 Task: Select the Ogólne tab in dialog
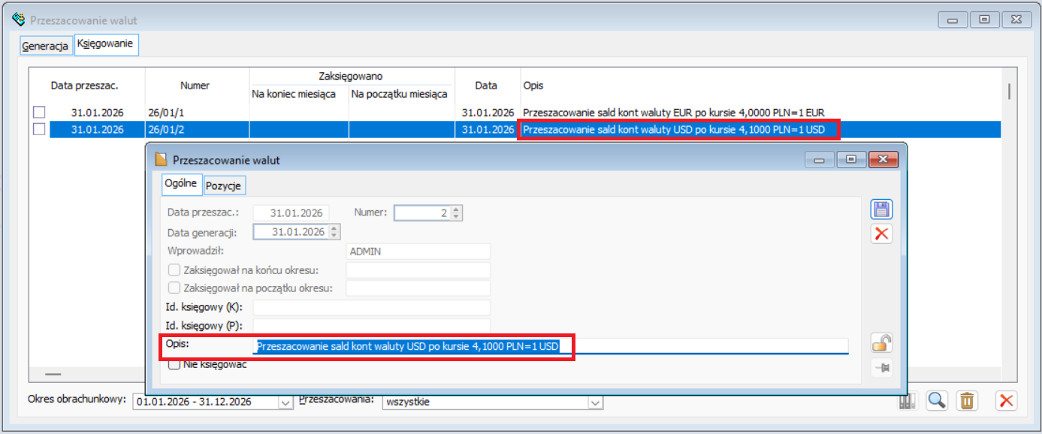coord(181,183)
